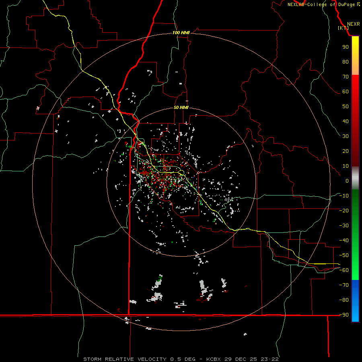The image size is (362, 362).
Task: Click the positive "20" scale value
Action: coord(346,151)
